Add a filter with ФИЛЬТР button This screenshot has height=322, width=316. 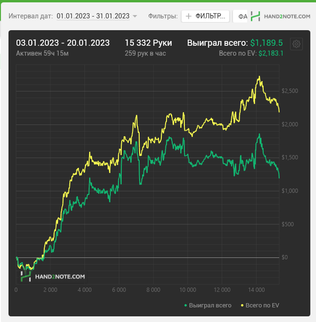(x=205, y=16)
